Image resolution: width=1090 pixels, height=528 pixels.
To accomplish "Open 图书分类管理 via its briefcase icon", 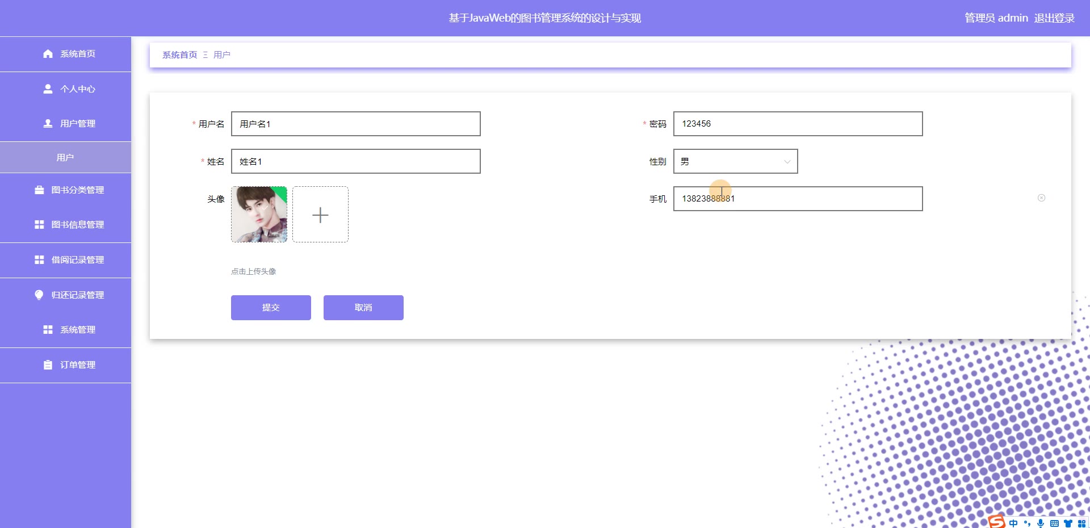I will (39, 190).
